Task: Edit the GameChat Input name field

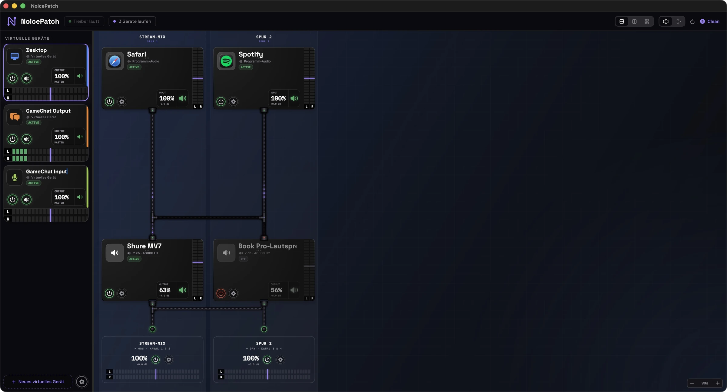Action: 47,172
